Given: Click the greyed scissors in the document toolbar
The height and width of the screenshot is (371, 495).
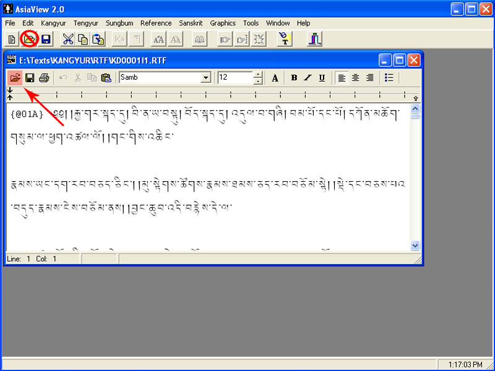Looking at the screenshot, I should [x=78, y=78].
